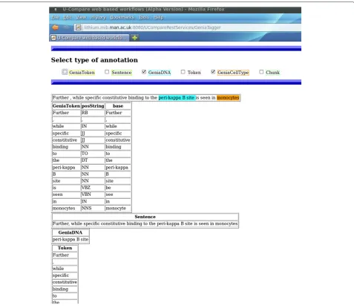Open the Bookmarks menu

tap(122, 17)
